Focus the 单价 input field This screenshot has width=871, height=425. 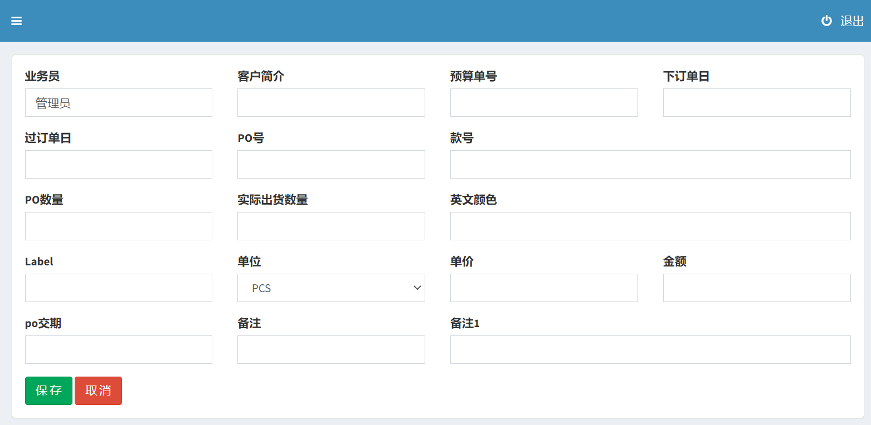point(544,288)
